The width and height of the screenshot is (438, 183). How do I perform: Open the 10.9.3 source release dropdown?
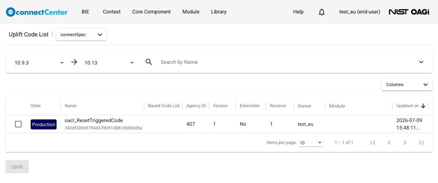pyautogui.click(x=39, y=62)
